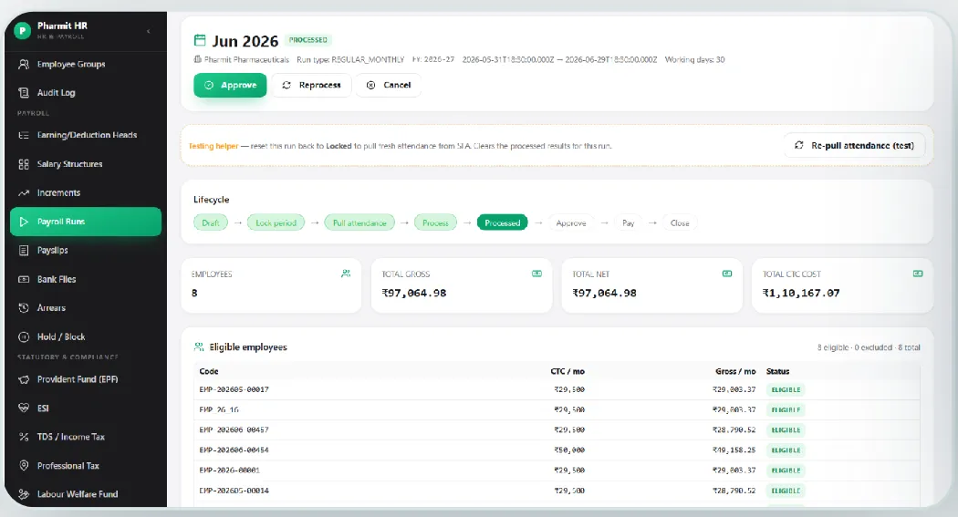Click ELIGIBLE badge for EMP-2026-00001
This screenshot has height=517, width=958.
786,470
